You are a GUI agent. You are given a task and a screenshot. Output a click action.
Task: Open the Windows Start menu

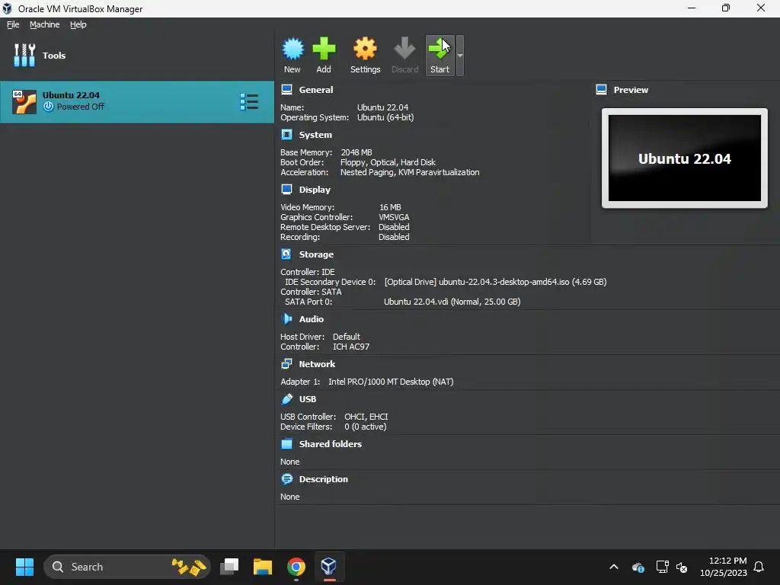pos(24,567)
